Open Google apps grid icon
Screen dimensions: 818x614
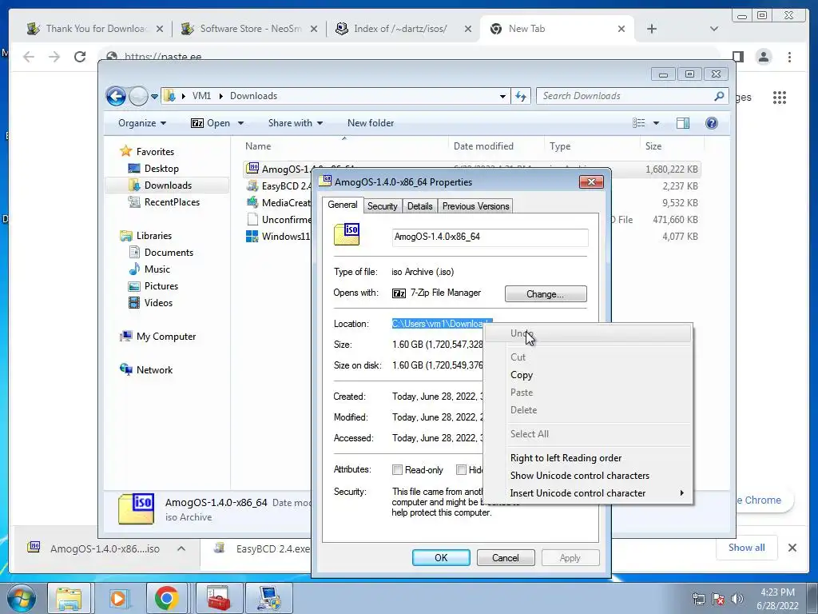point(780,97)
